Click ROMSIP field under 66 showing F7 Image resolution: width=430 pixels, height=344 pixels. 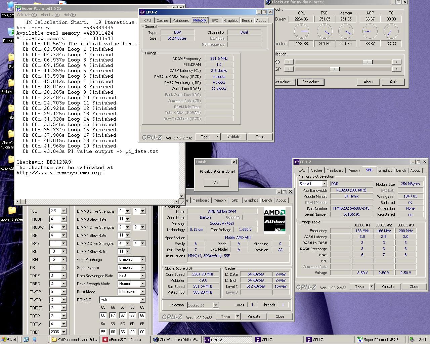coord(113,315)
